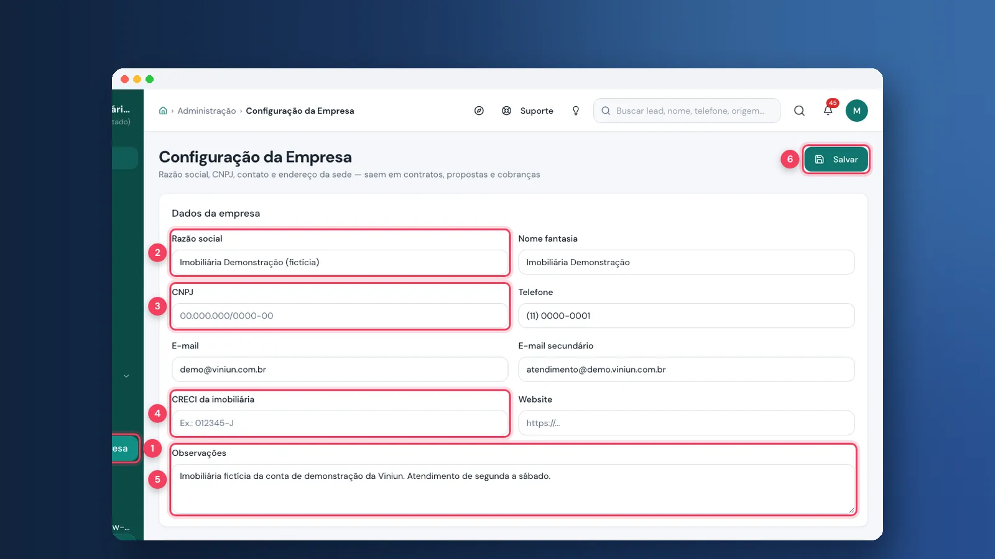Screen dimensions: 995x559
Task: Open the Administração breadcrumb link
Action: pyautogui.click(x=206, y=111)
